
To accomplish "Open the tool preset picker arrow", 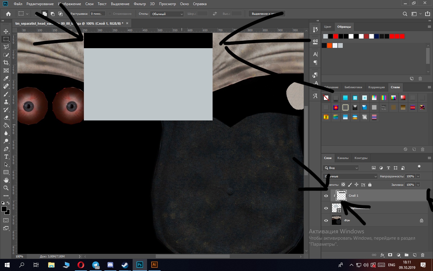I will click(x=27, y=14).
